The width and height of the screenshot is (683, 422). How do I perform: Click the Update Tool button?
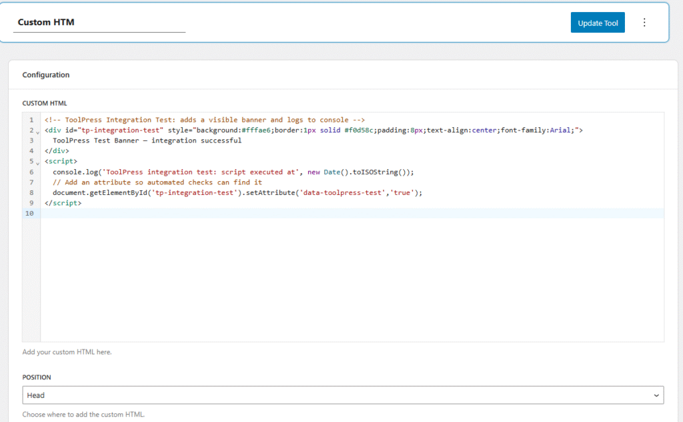597,22
